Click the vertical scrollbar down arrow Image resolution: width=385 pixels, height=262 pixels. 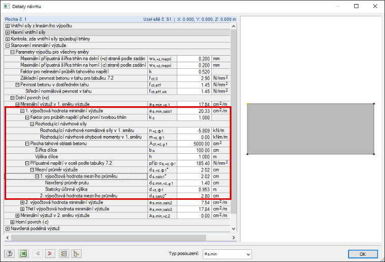tap(234, 229)
